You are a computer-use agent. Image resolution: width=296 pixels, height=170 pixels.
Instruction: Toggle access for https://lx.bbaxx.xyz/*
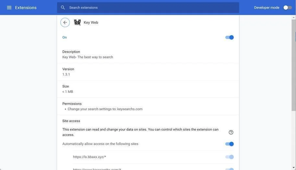229,157
